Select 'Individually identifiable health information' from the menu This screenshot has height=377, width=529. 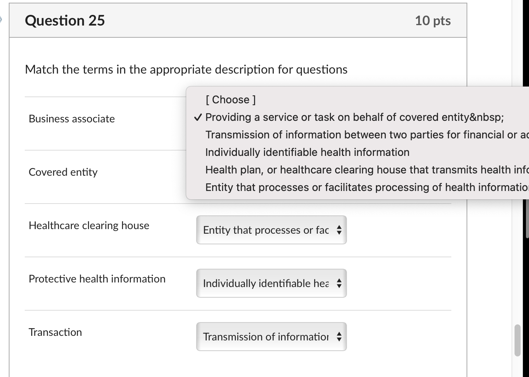(307, 152)
